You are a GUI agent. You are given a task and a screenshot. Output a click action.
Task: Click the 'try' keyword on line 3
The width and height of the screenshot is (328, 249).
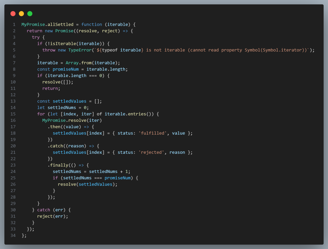coord(36,37)
